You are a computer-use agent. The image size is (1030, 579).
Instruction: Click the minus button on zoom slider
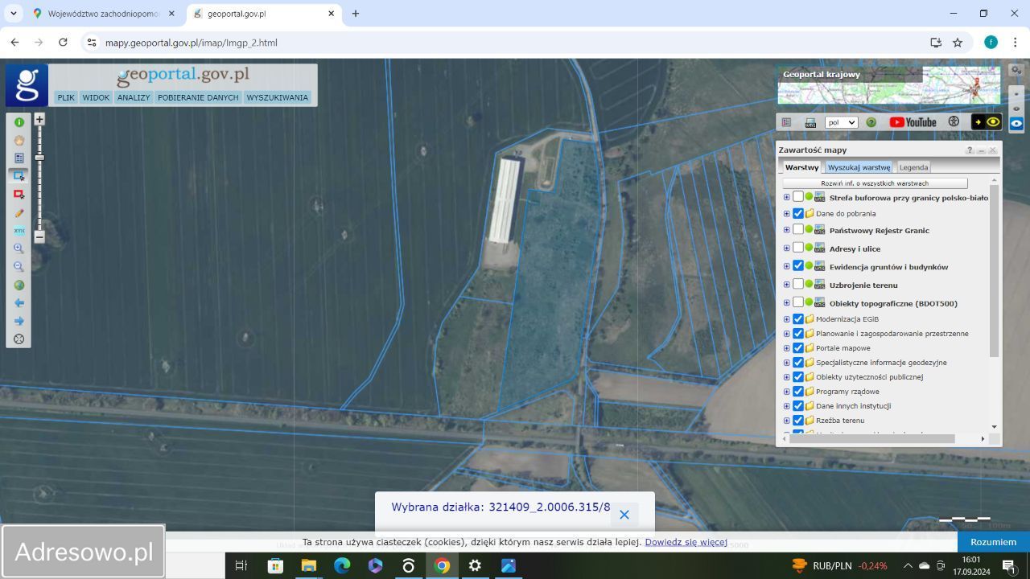[39, 237]
